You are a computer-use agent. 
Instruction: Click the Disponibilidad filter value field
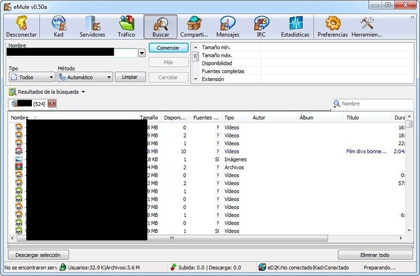click(337, 63)
